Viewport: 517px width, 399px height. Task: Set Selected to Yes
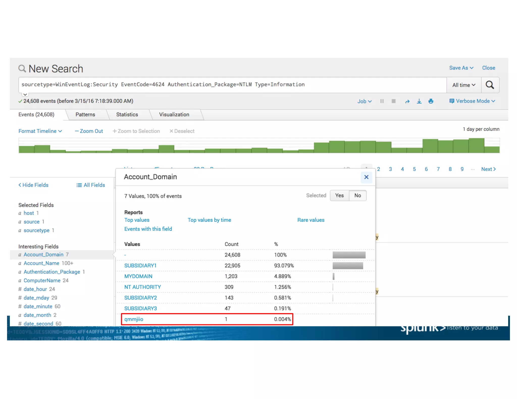point(339,195)
